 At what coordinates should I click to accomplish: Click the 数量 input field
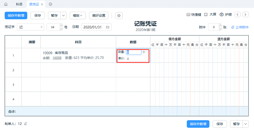(x=134, y=52)
